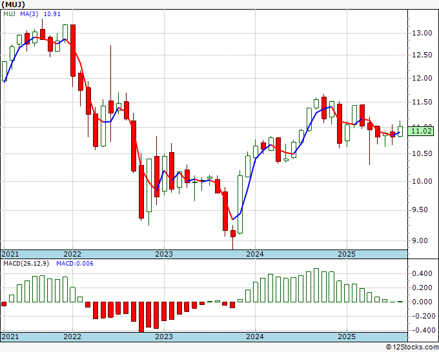Click the 0.000 MACD axis label
Viewport: 439px width, 352px height.
click(422, 302)
